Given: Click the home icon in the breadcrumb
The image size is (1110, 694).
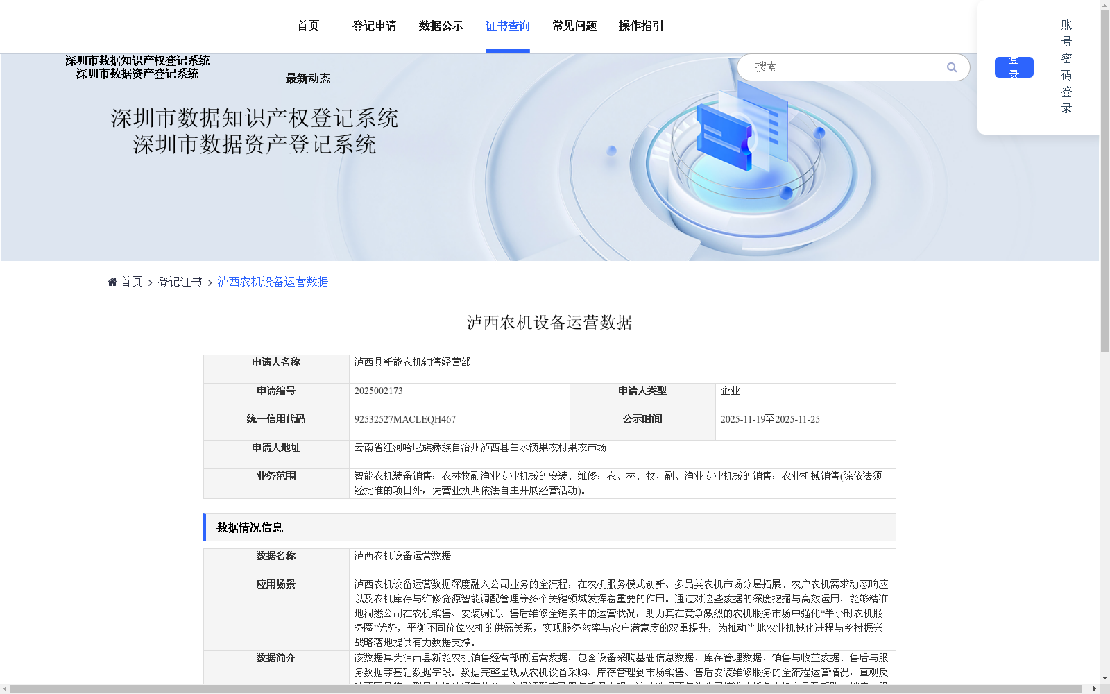Looking at the screenshot, I should [112, 281].
